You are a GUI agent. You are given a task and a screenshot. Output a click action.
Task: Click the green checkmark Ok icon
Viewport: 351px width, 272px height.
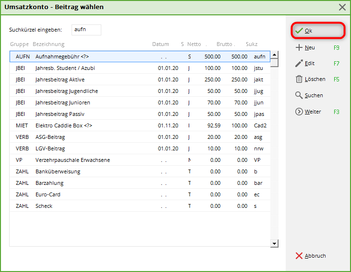point(299,31)
